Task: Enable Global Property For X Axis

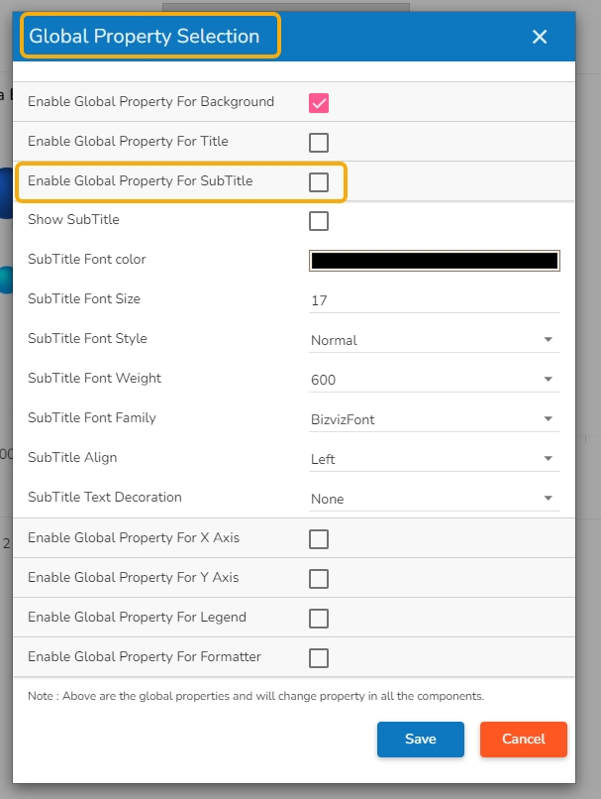Action: 319,539
